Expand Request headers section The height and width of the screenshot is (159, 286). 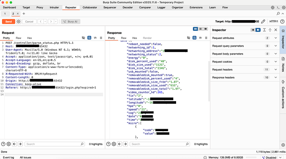point(276,70)
